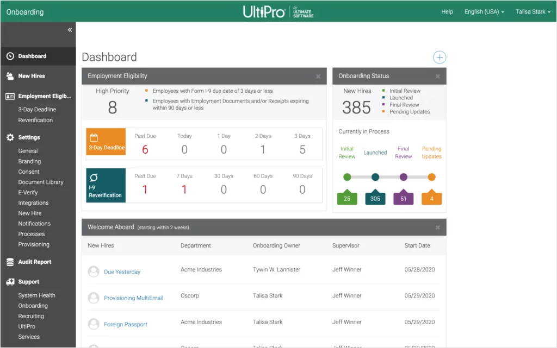The height and width of the screenshot is (348, 557).
Task: Close the Onboarding Status panel
Action: 438,77
